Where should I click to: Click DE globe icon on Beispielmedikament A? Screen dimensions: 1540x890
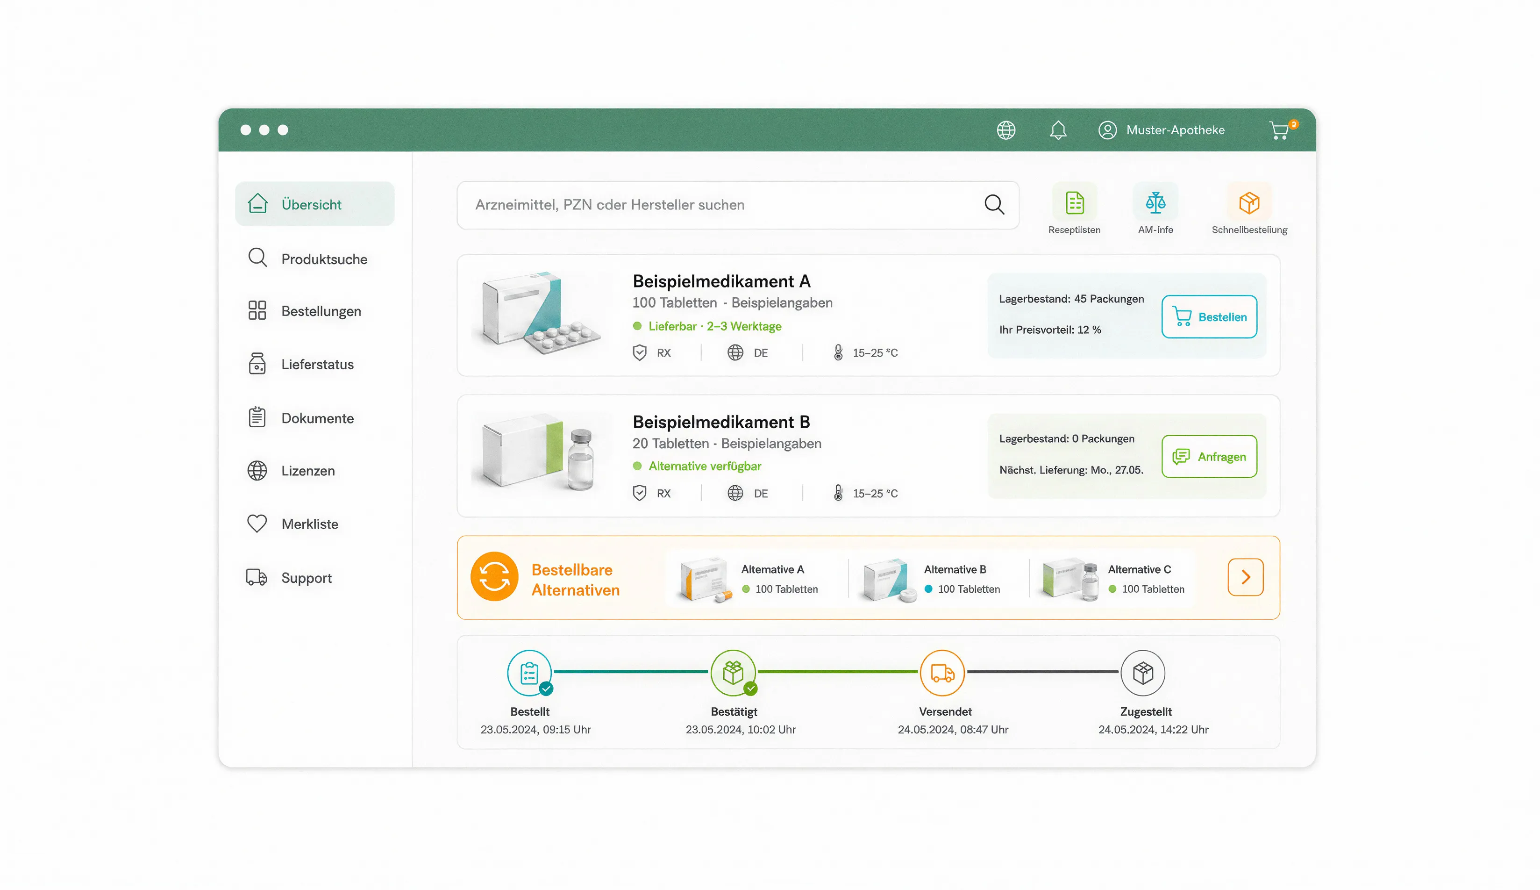735,353
